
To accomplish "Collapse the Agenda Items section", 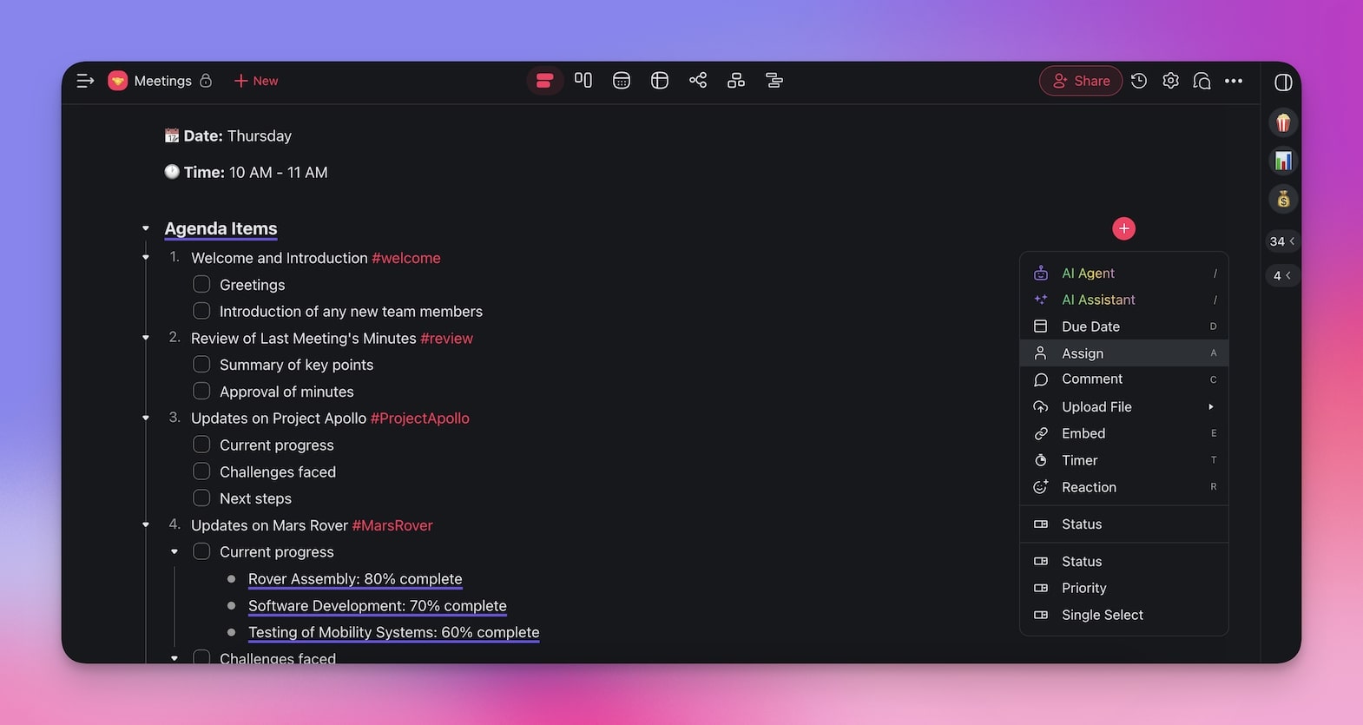I will coord(146,228).
